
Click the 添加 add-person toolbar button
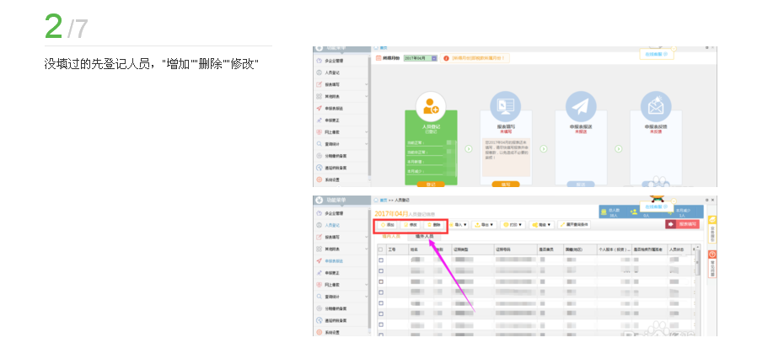(x=387, y=225)
